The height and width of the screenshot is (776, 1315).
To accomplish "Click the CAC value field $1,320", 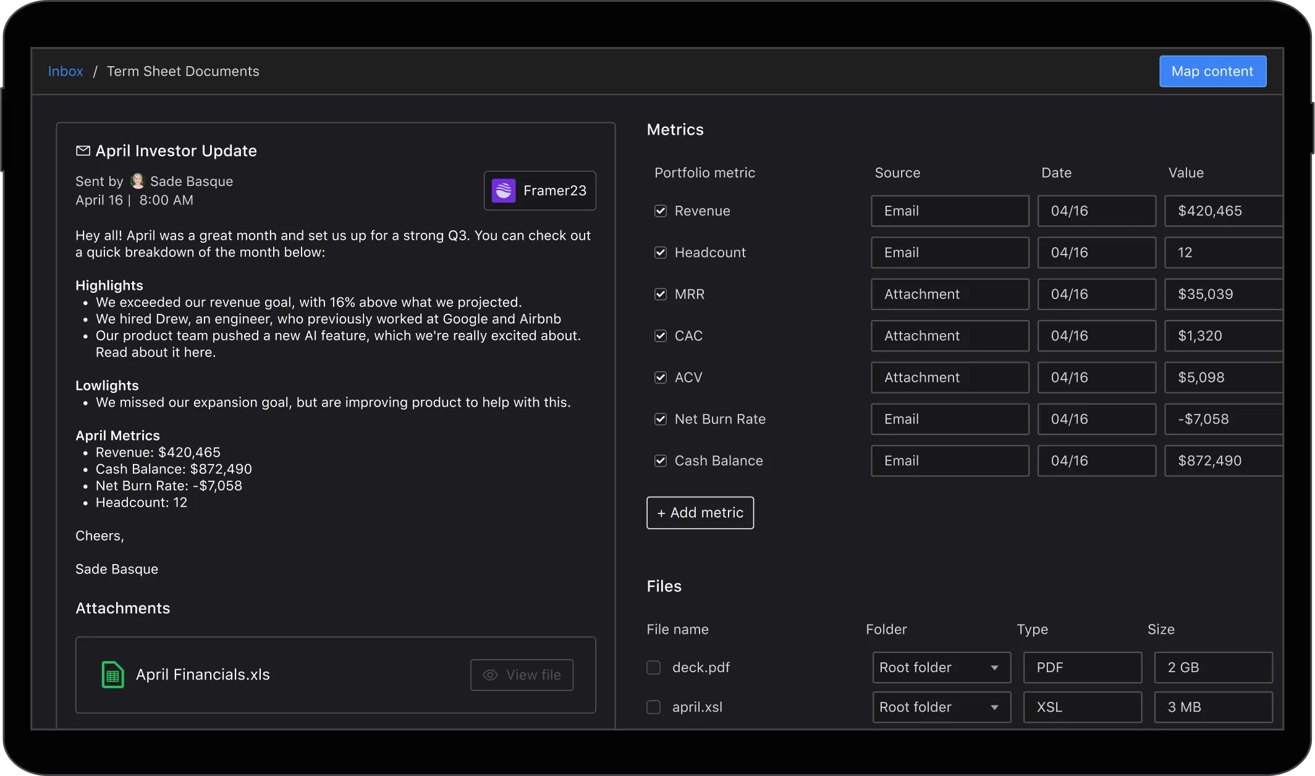I will click(1224, 335).
